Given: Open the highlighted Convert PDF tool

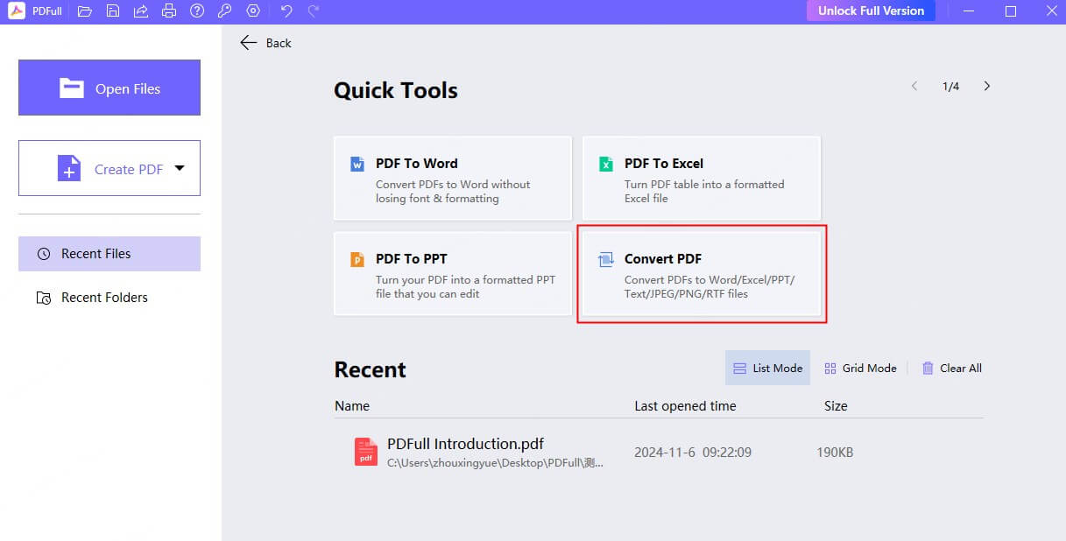Looking at the screenshot, I should click(701, 273).
